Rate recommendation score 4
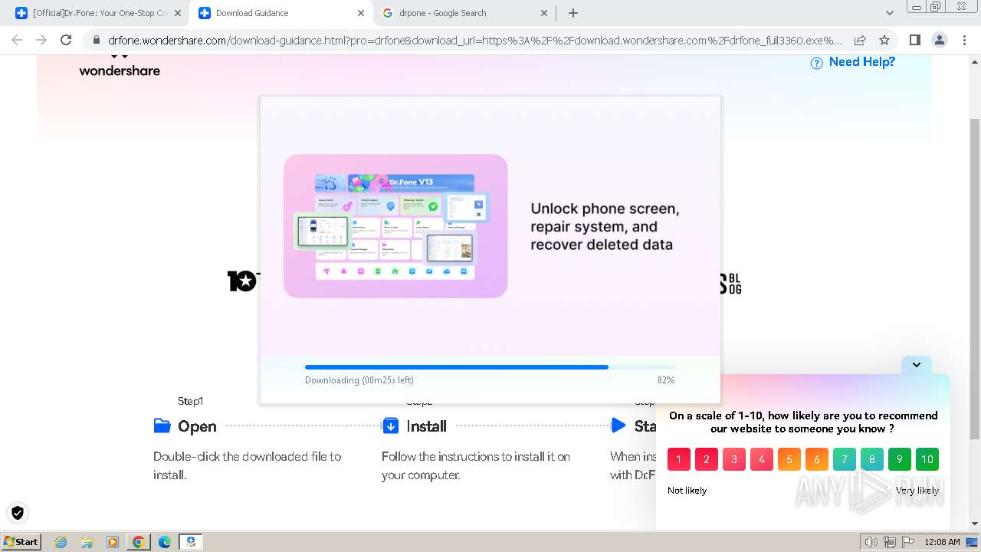This screenshot has width=981, height=552. (x=762, y=459)
